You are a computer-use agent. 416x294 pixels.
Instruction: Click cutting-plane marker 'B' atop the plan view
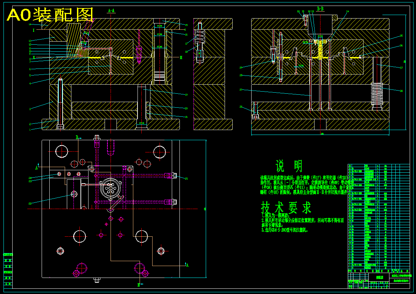tap(77, 137)
